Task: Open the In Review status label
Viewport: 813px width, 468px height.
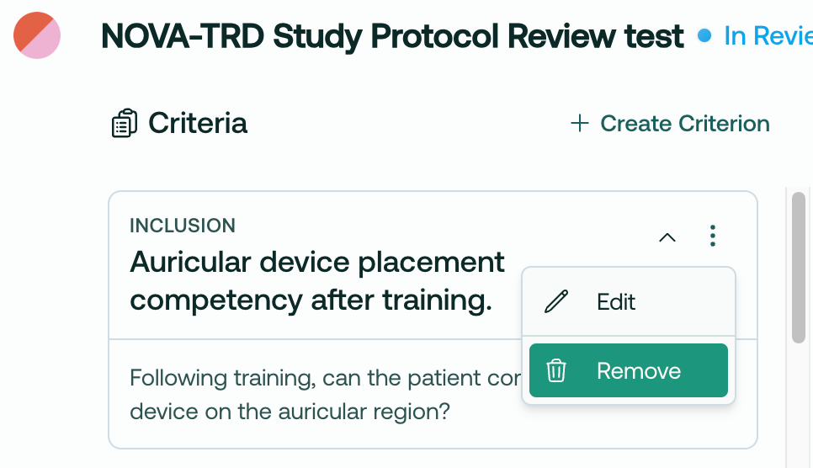Action: pos(768,36)
